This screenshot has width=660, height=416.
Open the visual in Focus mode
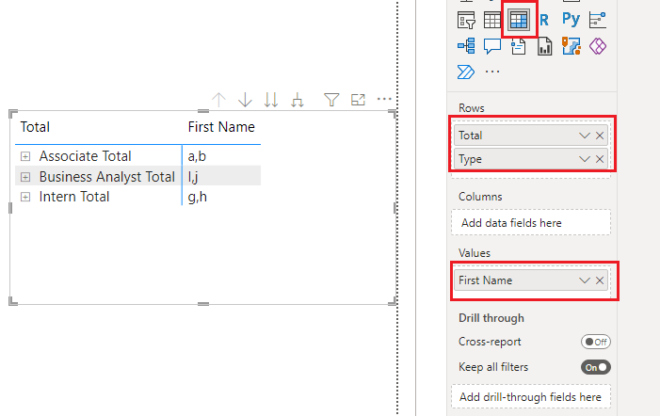(358, 100)
